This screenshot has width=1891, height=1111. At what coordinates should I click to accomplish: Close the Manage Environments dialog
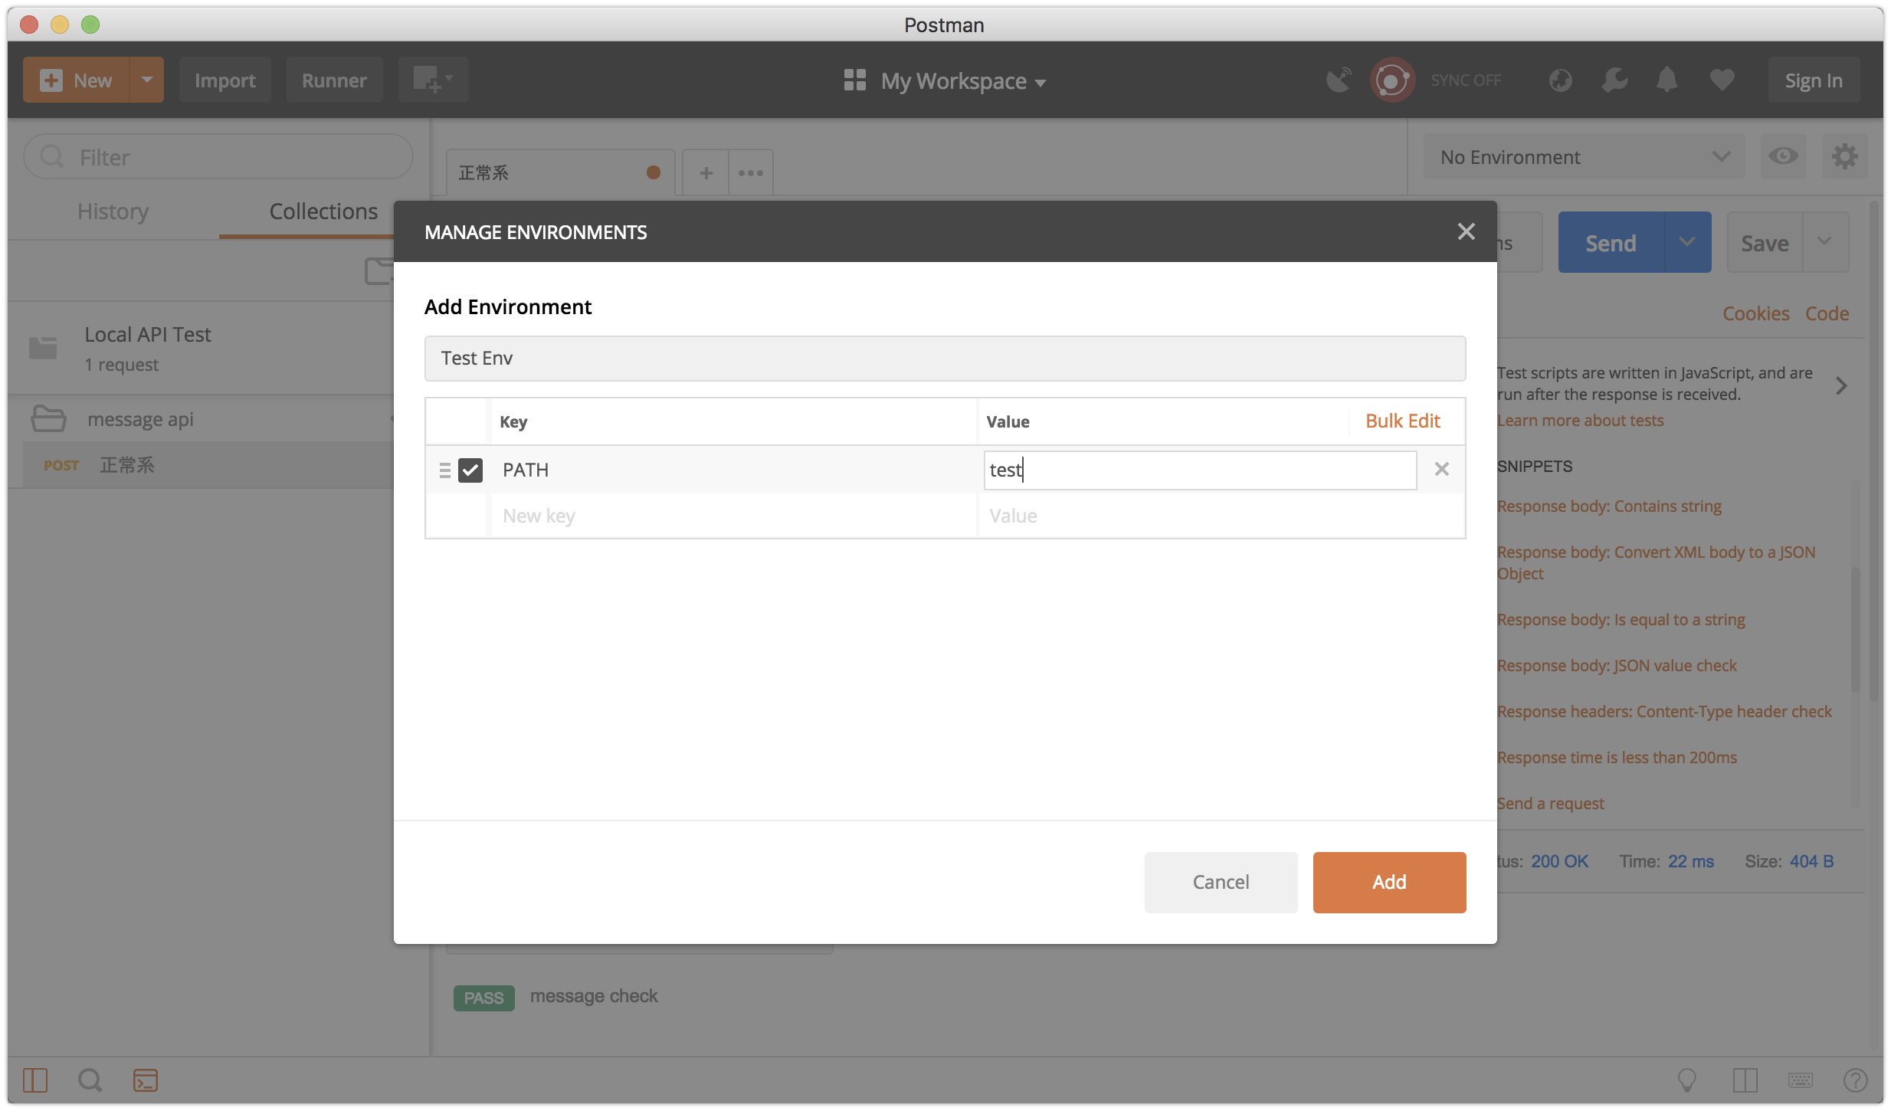1466,231
